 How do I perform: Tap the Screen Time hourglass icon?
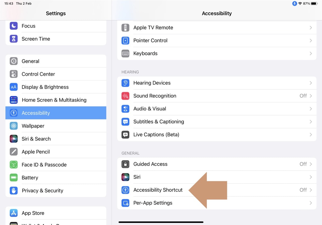coord(14,39)
